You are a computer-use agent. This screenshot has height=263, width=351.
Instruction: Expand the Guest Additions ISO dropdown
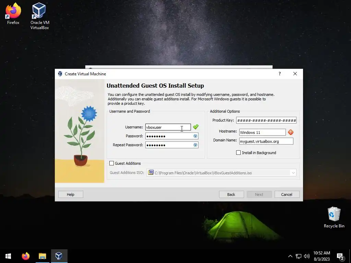(293, 173)
